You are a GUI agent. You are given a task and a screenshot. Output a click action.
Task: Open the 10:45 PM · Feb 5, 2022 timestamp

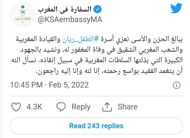pos(49,85)
